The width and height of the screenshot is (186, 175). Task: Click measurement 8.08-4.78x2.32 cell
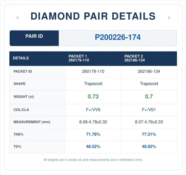tap(93, 122)
